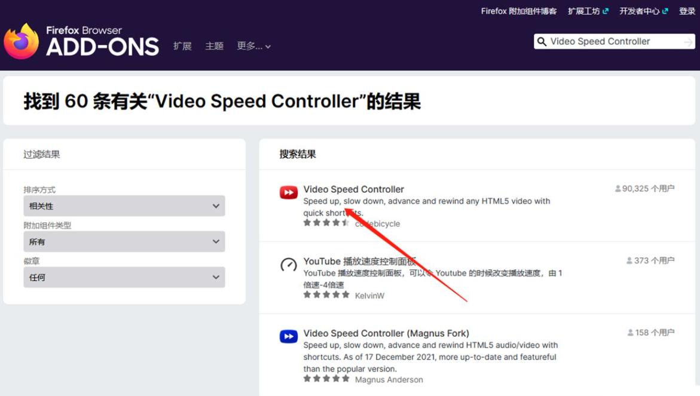700x396 pixels.
Task: Click external-link icon beside 开发者中心
Action: 665,11
